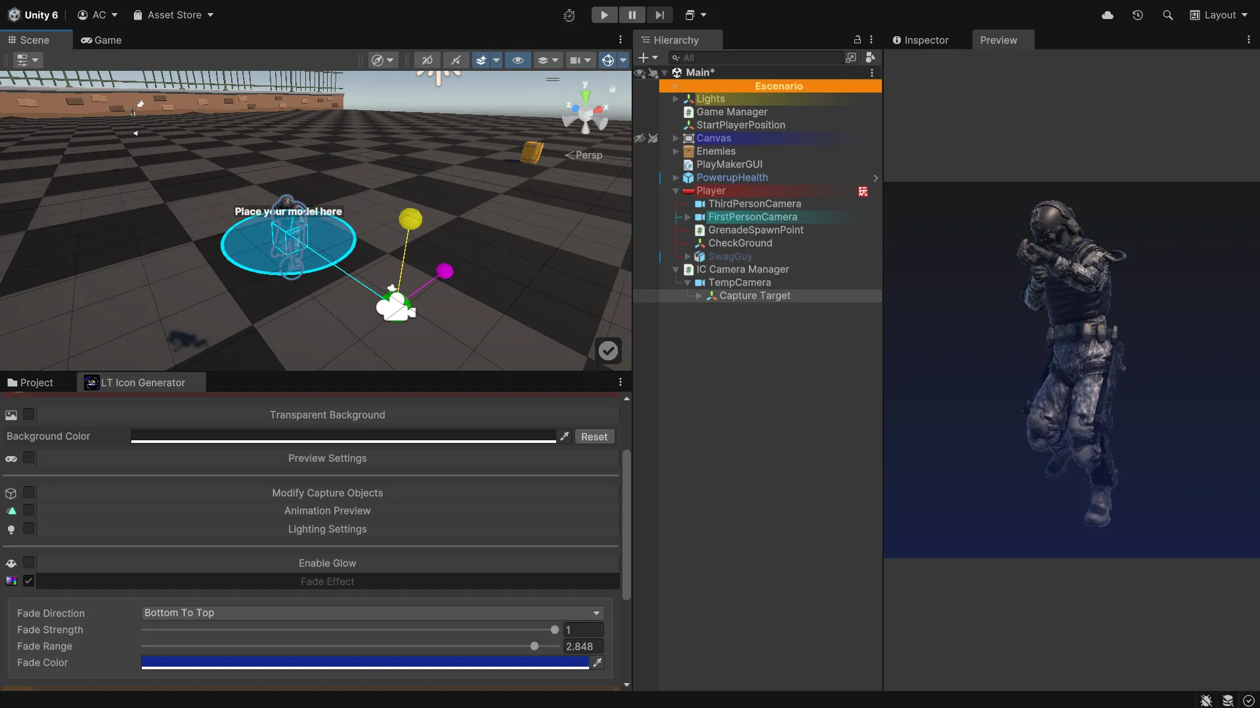Collapse the Player object tree

pyautogui.click(x=676, y=191)
